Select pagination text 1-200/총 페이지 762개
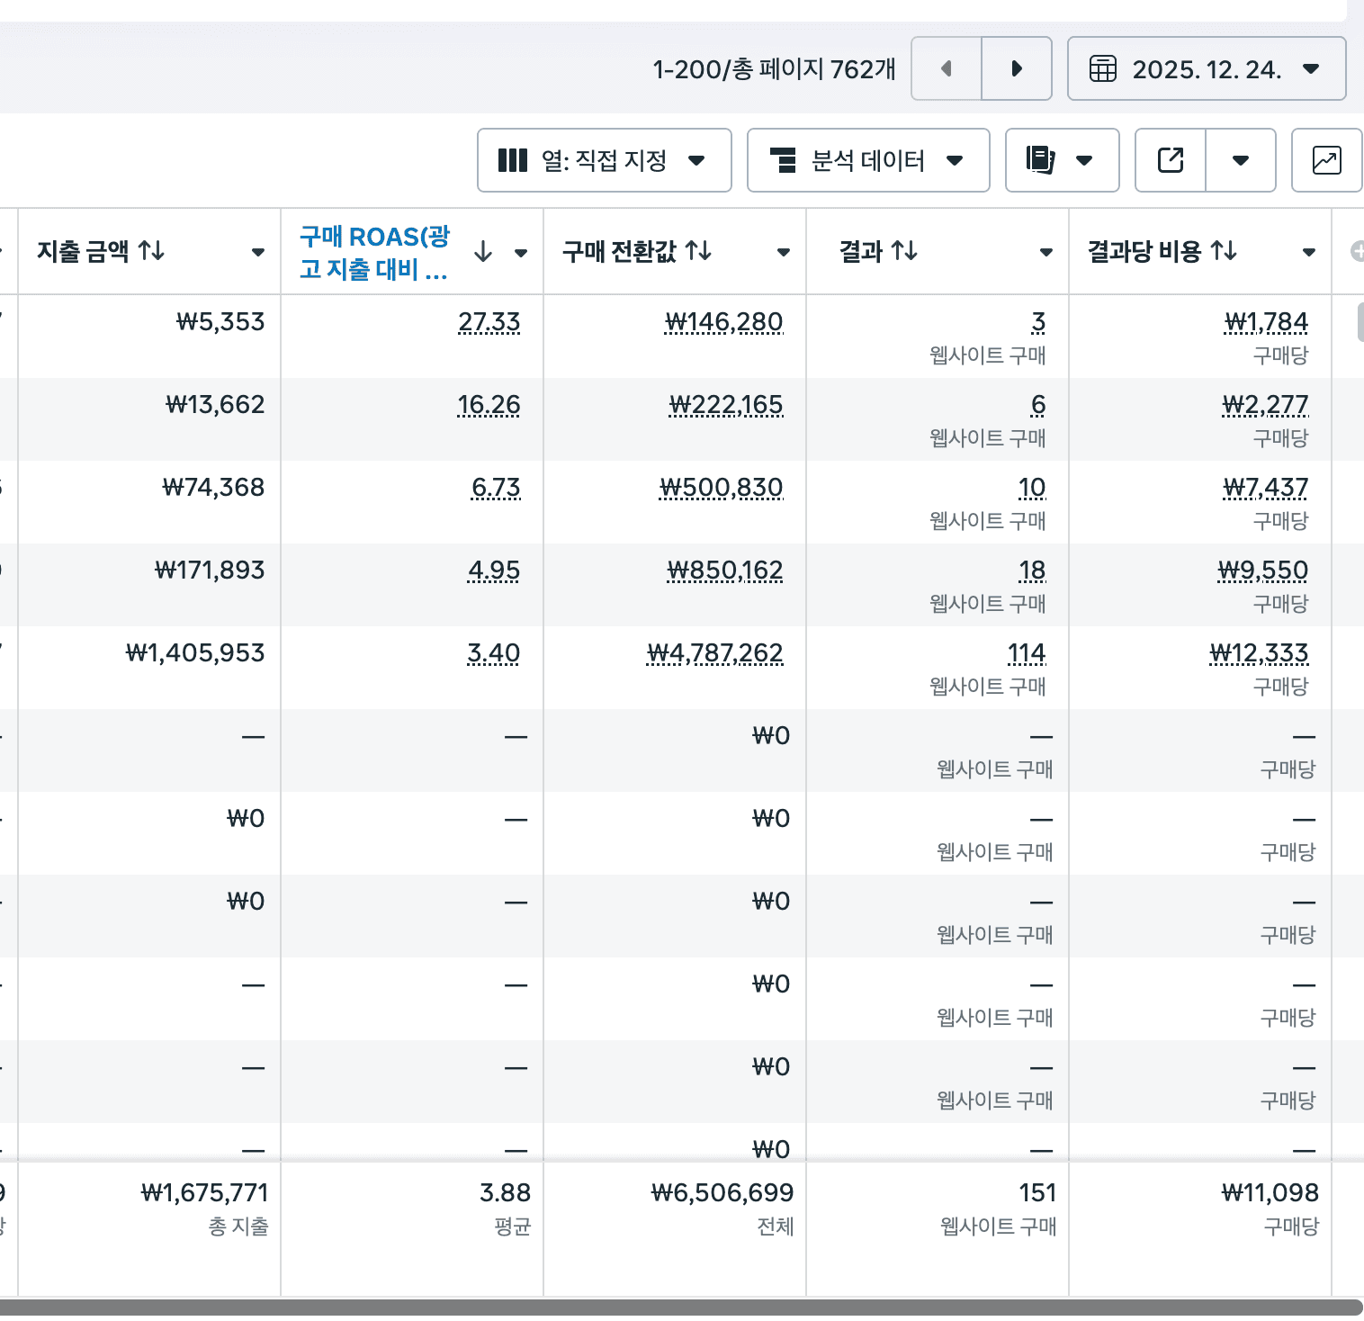Screen dimensions: 1364x1321 775,69
